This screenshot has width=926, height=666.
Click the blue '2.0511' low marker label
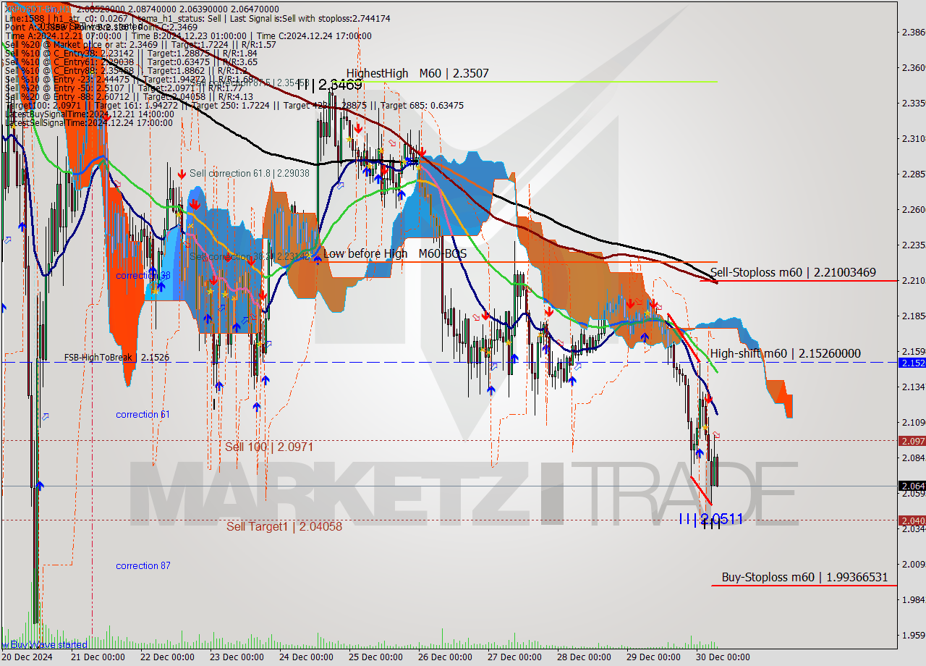tap(711, 518)
